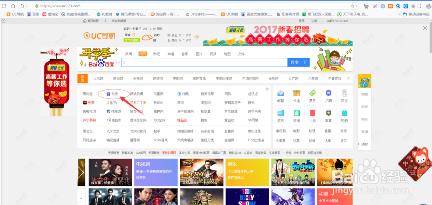Open the shopping cart toolbar icon
This screenshot has height=205, width=432.
(366, 6)
